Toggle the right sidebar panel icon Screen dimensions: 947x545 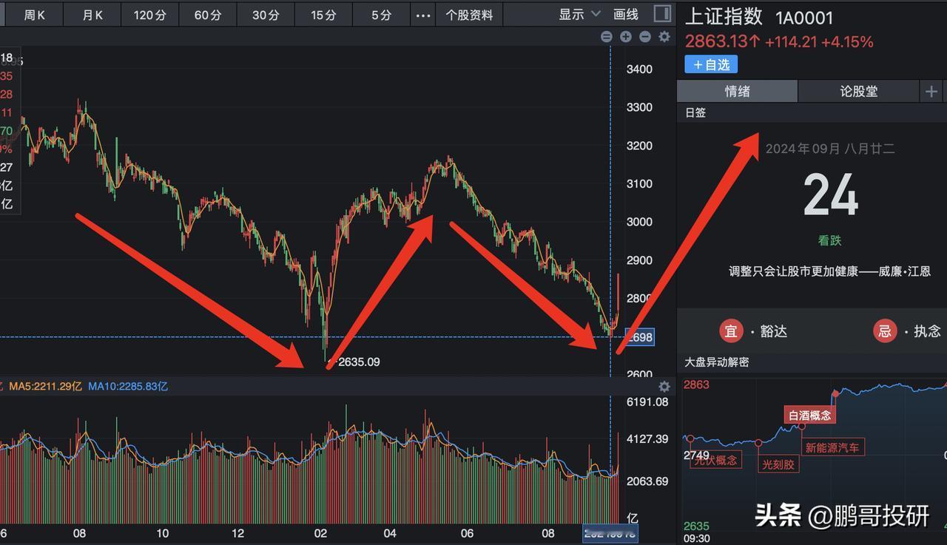pos(662,14)
